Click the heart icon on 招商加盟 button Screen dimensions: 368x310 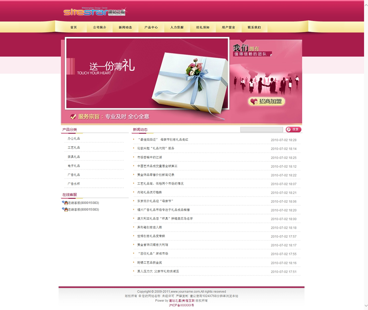pos(253,101)
